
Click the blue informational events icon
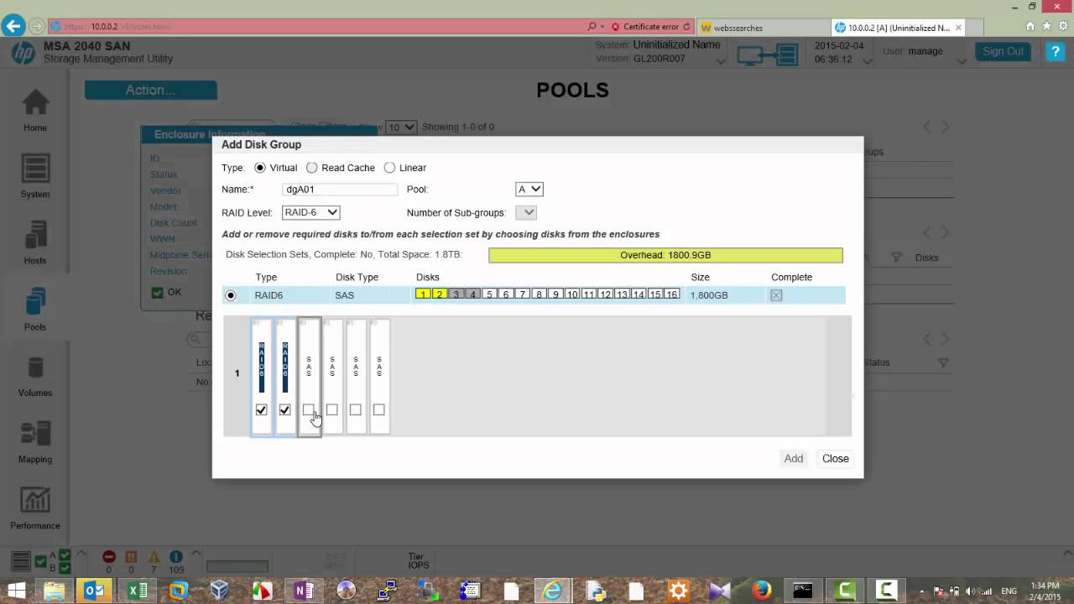(176, 557)
